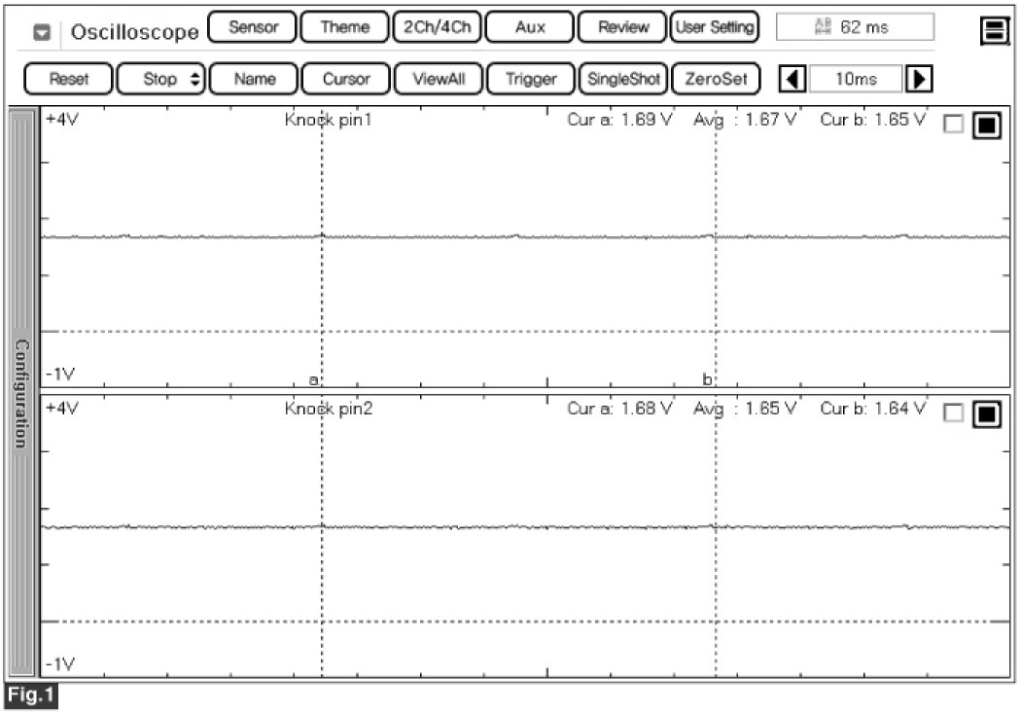Click the ZeroSet button

716,79
